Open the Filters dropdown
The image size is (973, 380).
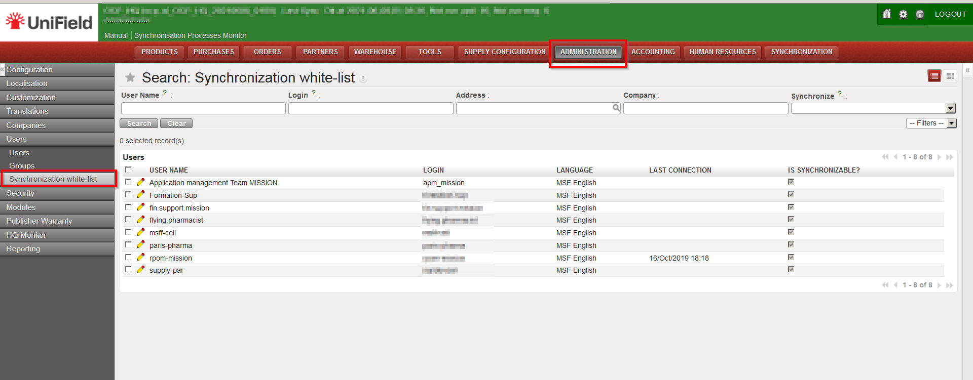[x=931, y=123]
